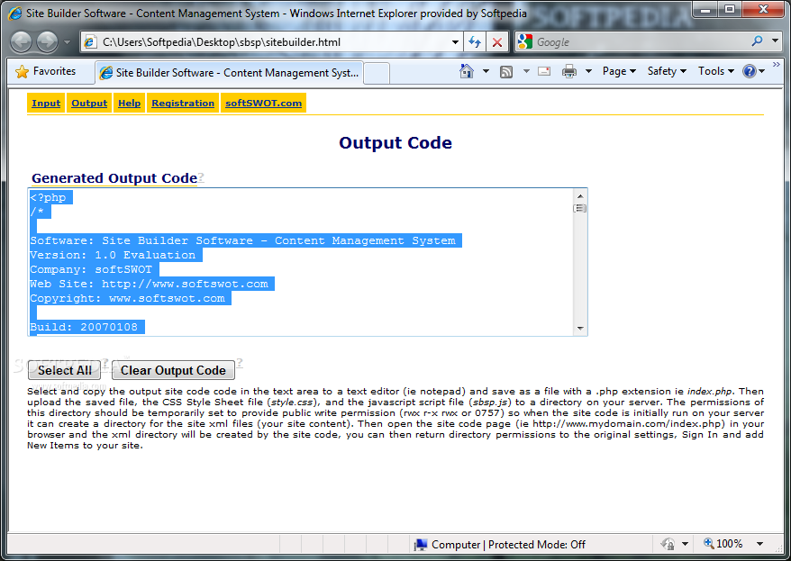The width and height of the screenshot is (791, 561).
Task: Visit the softSWOT.com link
Action: 263,103
